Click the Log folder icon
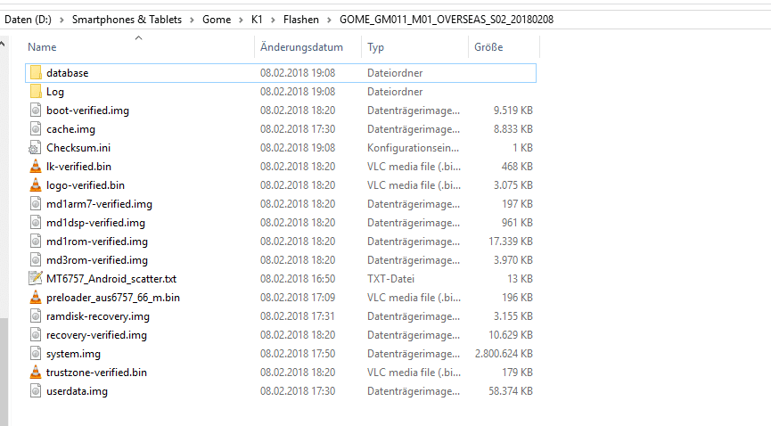This screenshot has width=771, height=426. tap(36, 92)
